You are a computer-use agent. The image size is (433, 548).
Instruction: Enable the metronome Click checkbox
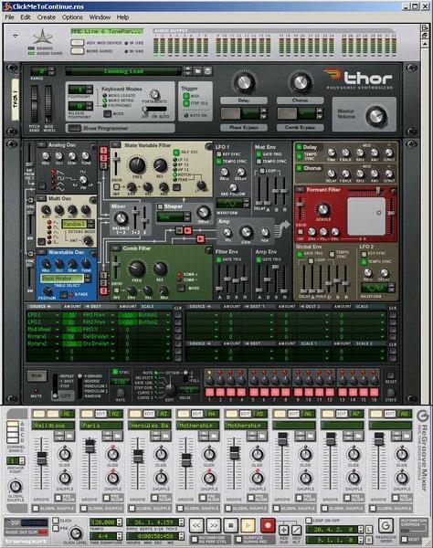click(x=56, y=521)
